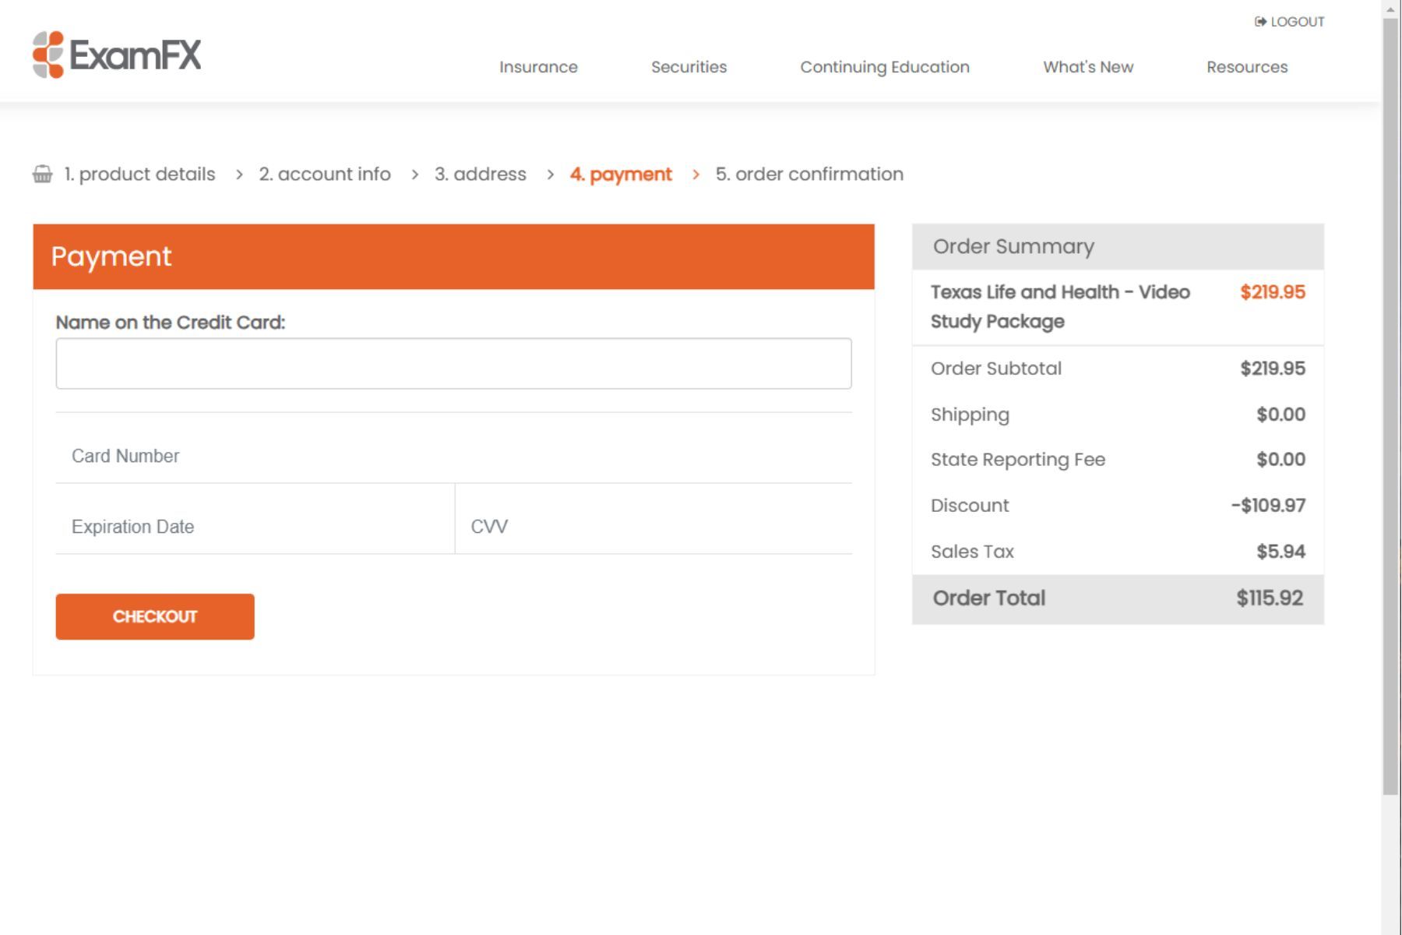
Task: Select the payment step in breadcrumb
Action: (621, 174)
